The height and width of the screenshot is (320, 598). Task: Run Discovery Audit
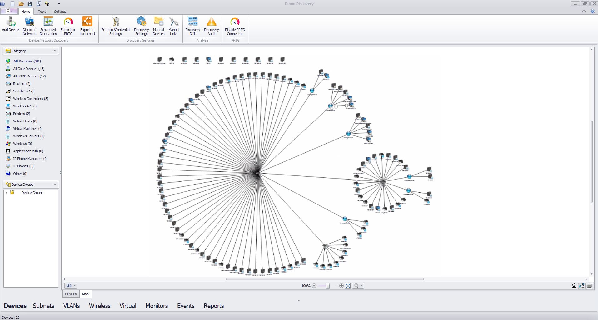pos(212,26)
